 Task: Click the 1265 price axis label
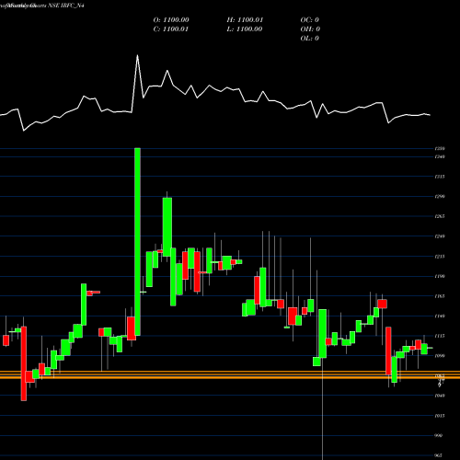[x=440, y=216]
